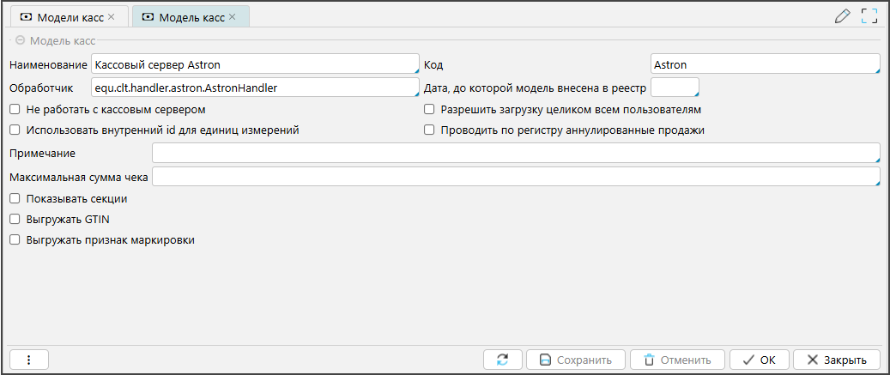Enable Проводить по регистру аннулированные продажи
Viewport: 890px width, 375px height.
click(429, 130)
